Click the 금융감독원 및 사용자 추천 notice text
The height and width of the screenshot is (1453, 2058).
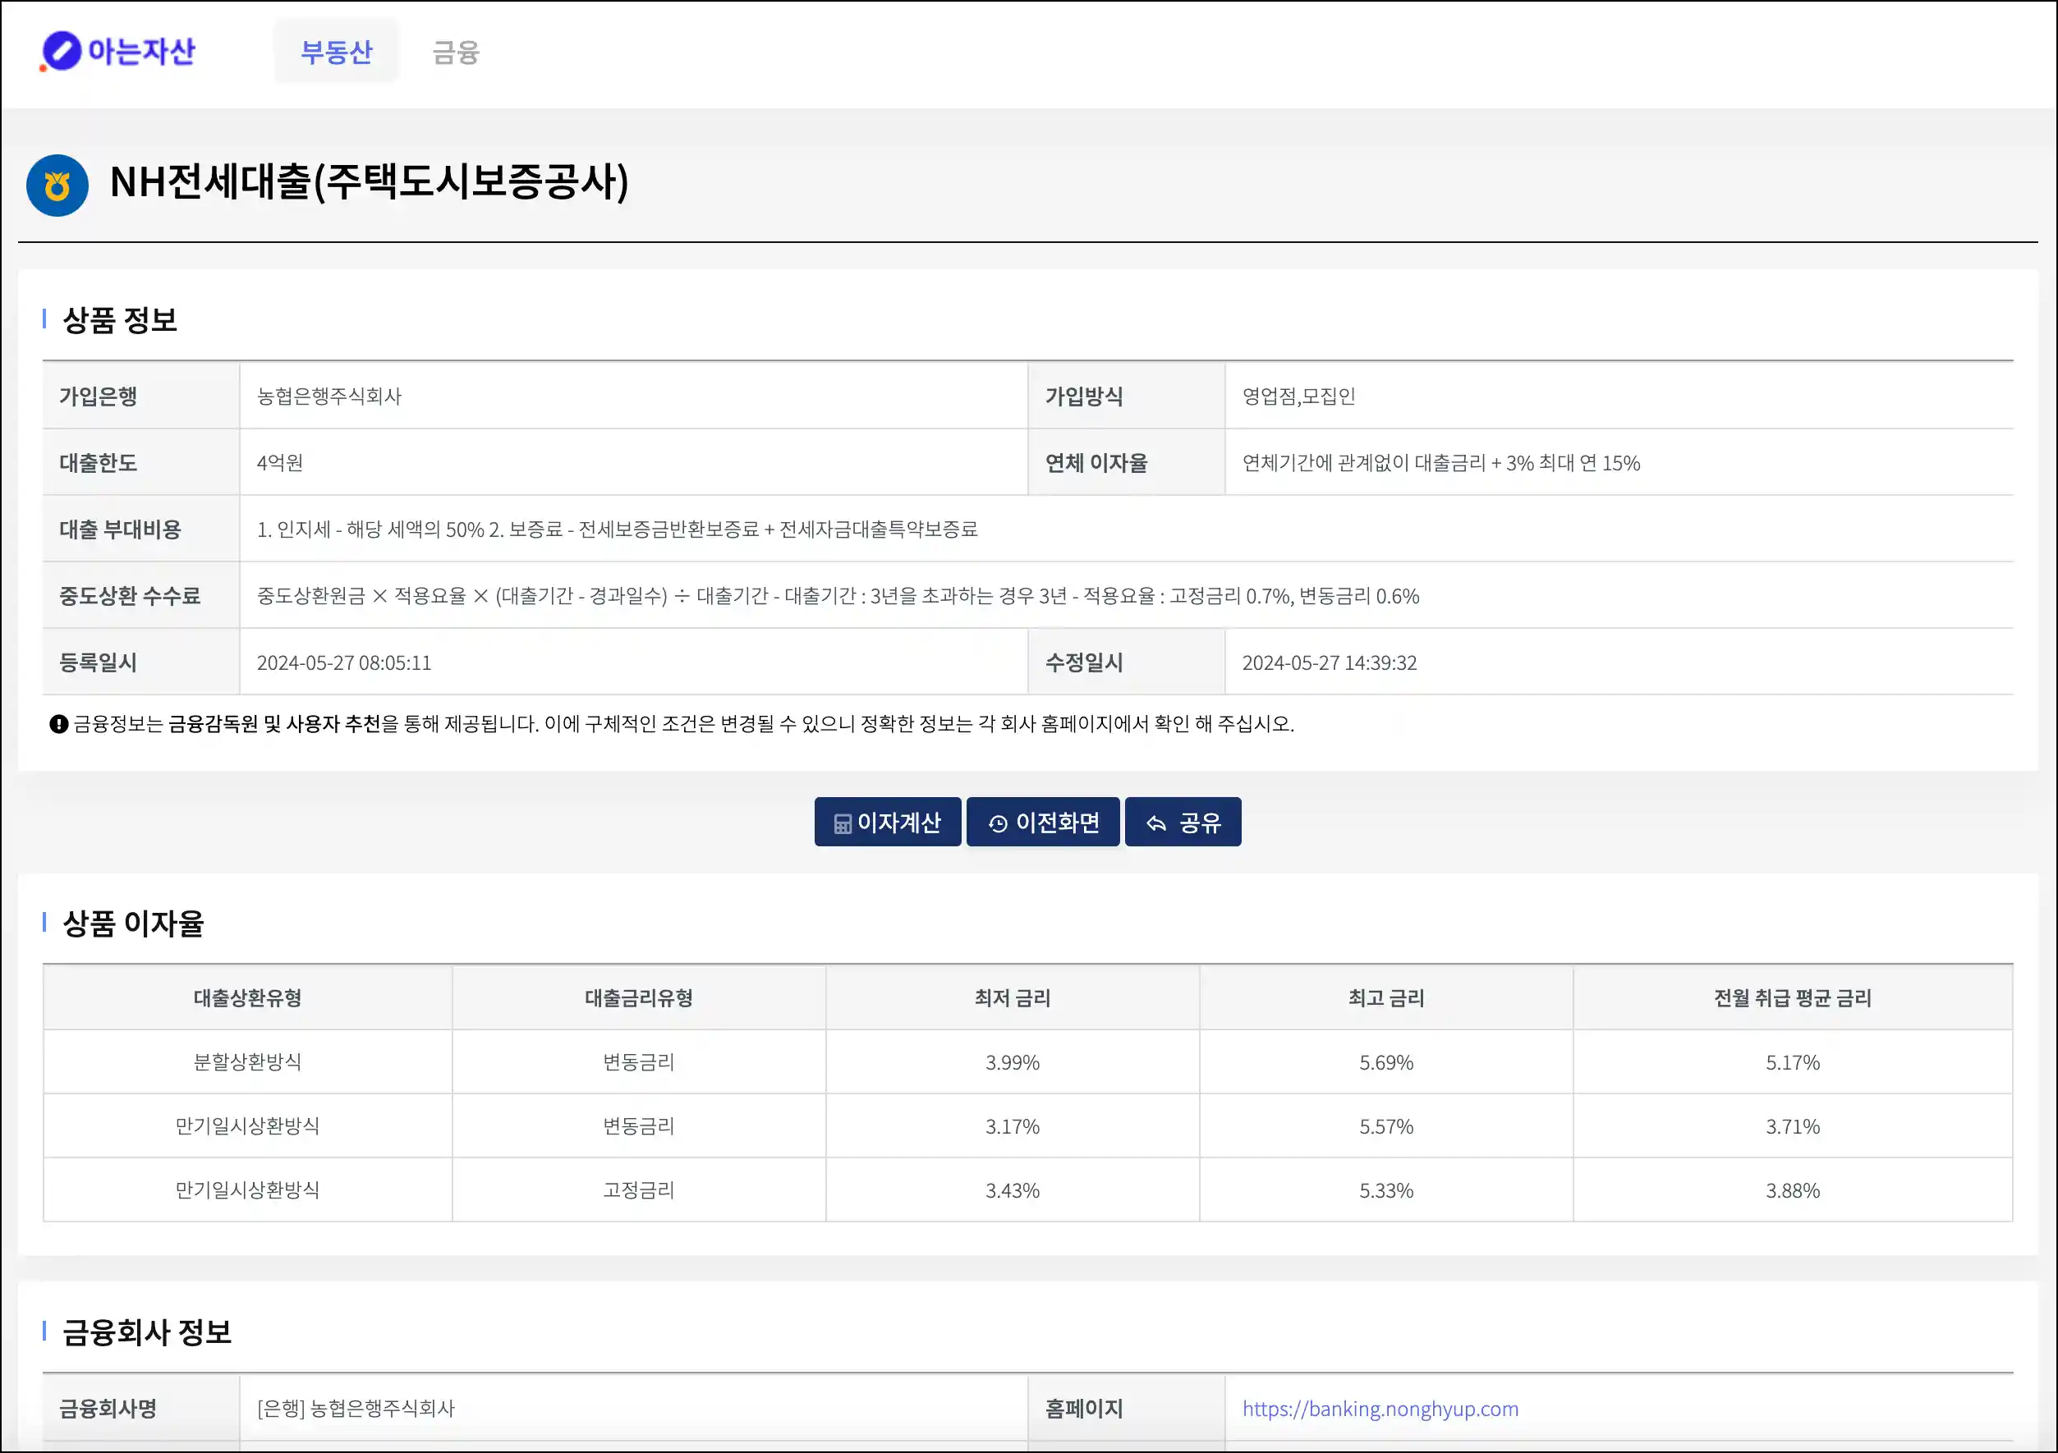(x=275, y=724)
